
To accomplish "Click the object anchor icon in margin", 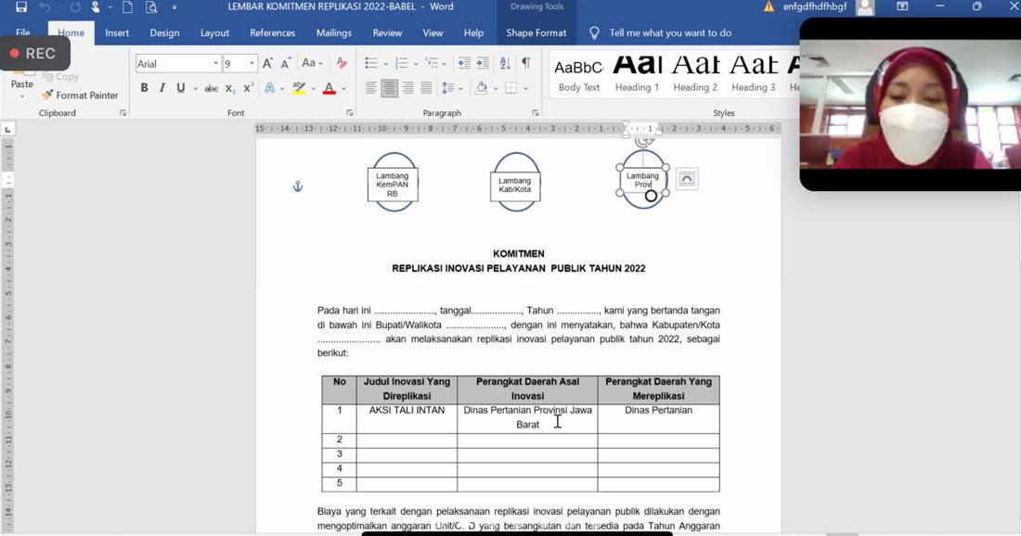I will pos(298,186).
